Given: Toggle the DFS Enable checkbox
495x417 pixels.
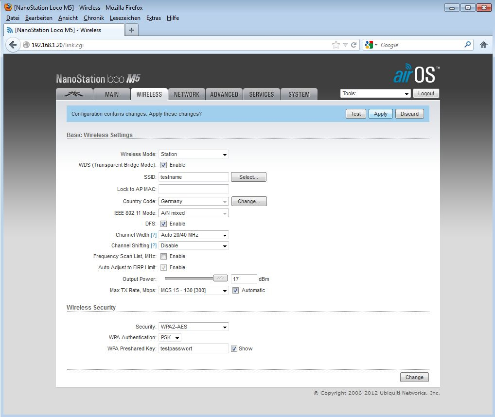Looking at the screenshot, I should point(163,224).
